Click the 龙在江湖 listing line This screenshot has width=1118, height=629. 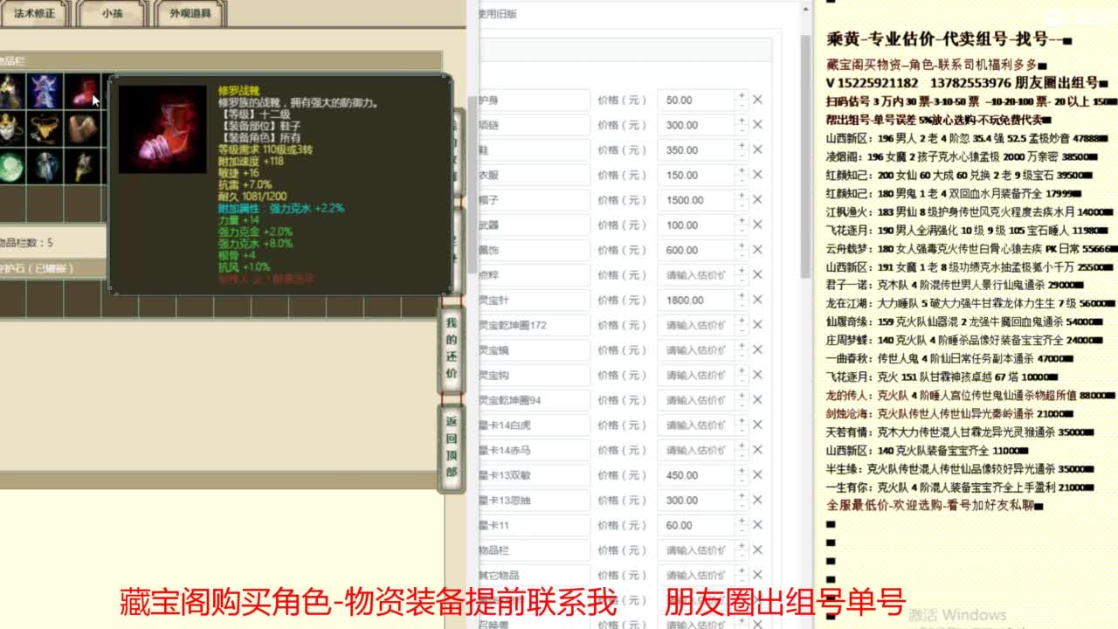pos(970,303)
